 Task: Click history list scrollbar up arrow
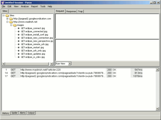pyautogui.click(x=157, y=70)
